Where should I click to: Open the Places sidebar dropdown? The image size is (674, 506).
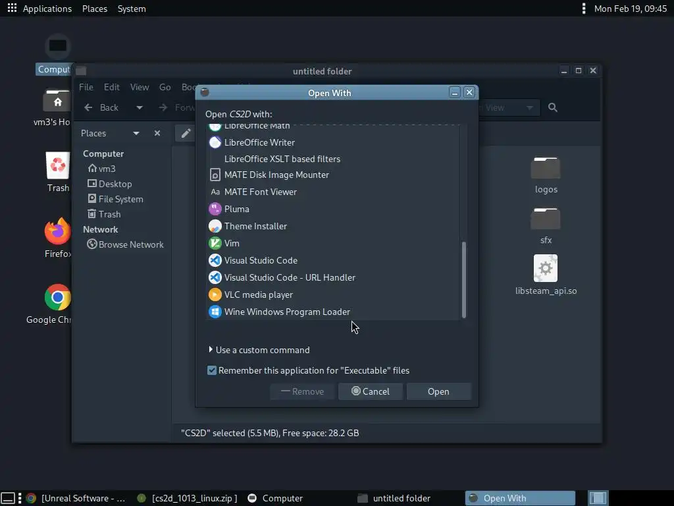(136, 133)
